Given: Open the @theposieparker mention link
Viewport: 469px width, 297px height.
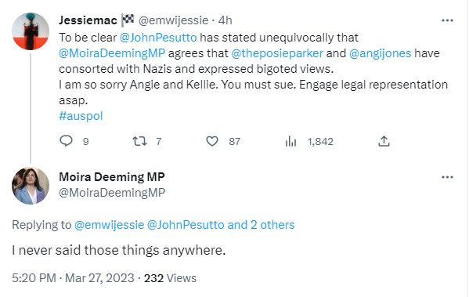Looking at the screenshot, I should [x=277, y=53].
